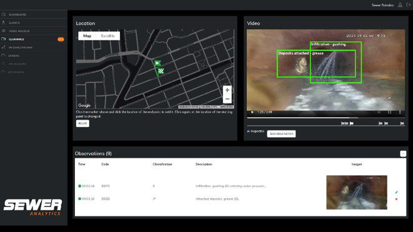Click the green start flag marker

click(157, 63)
